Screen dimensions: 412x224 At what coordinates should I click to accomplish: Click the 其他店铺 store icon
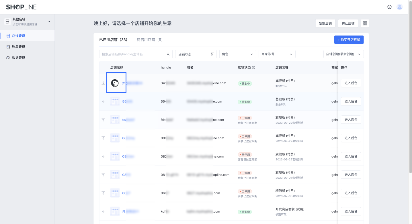[7, 21]
